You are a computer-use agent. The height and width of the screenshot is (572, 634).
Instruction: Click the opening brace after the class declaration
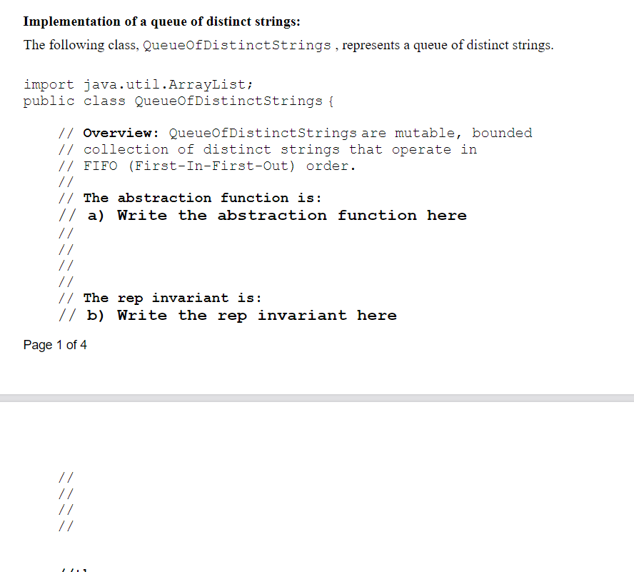(x=331, y=101)
